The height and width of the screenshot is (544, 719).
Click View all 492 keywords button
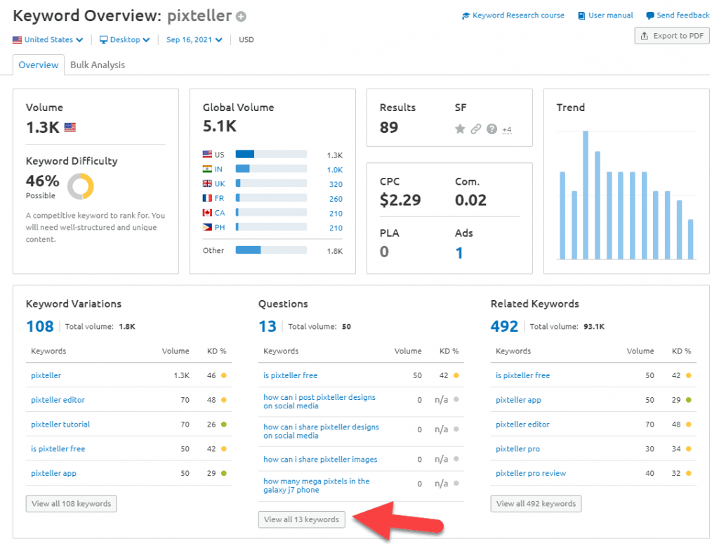536,504
